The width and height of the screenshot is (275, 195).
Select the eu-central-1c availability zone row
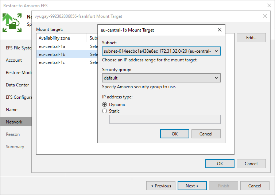(x=67, y=62)
